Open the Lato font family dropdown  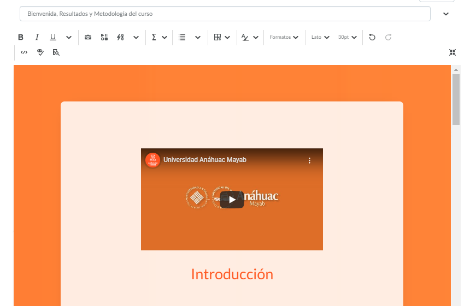pos(320,37)
